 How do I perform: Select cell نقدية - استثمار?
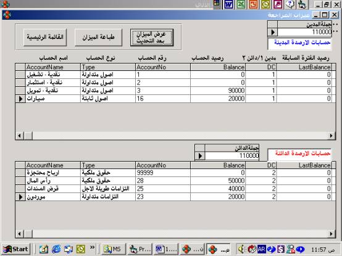pyautogui.click(x=53, y=83)
